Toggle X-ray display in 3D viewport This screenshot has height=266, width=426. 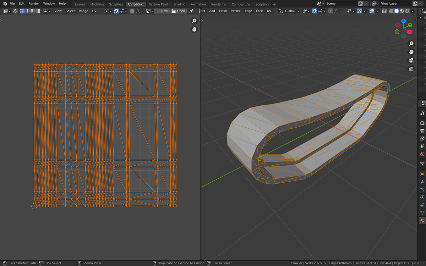(x=384, y=11)
